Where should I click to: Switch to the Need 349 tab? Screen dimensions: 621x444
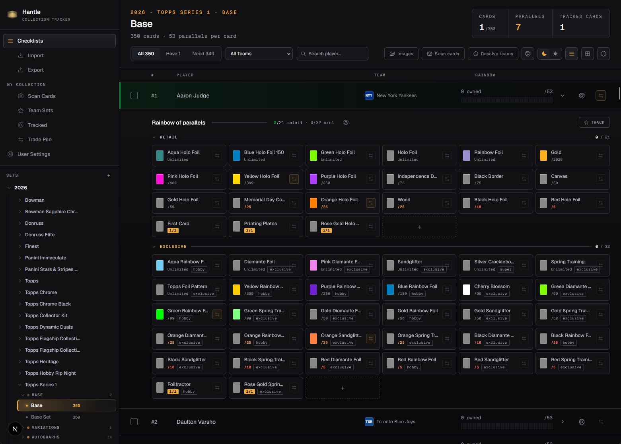pyautogui.click(x=203, y=54)
